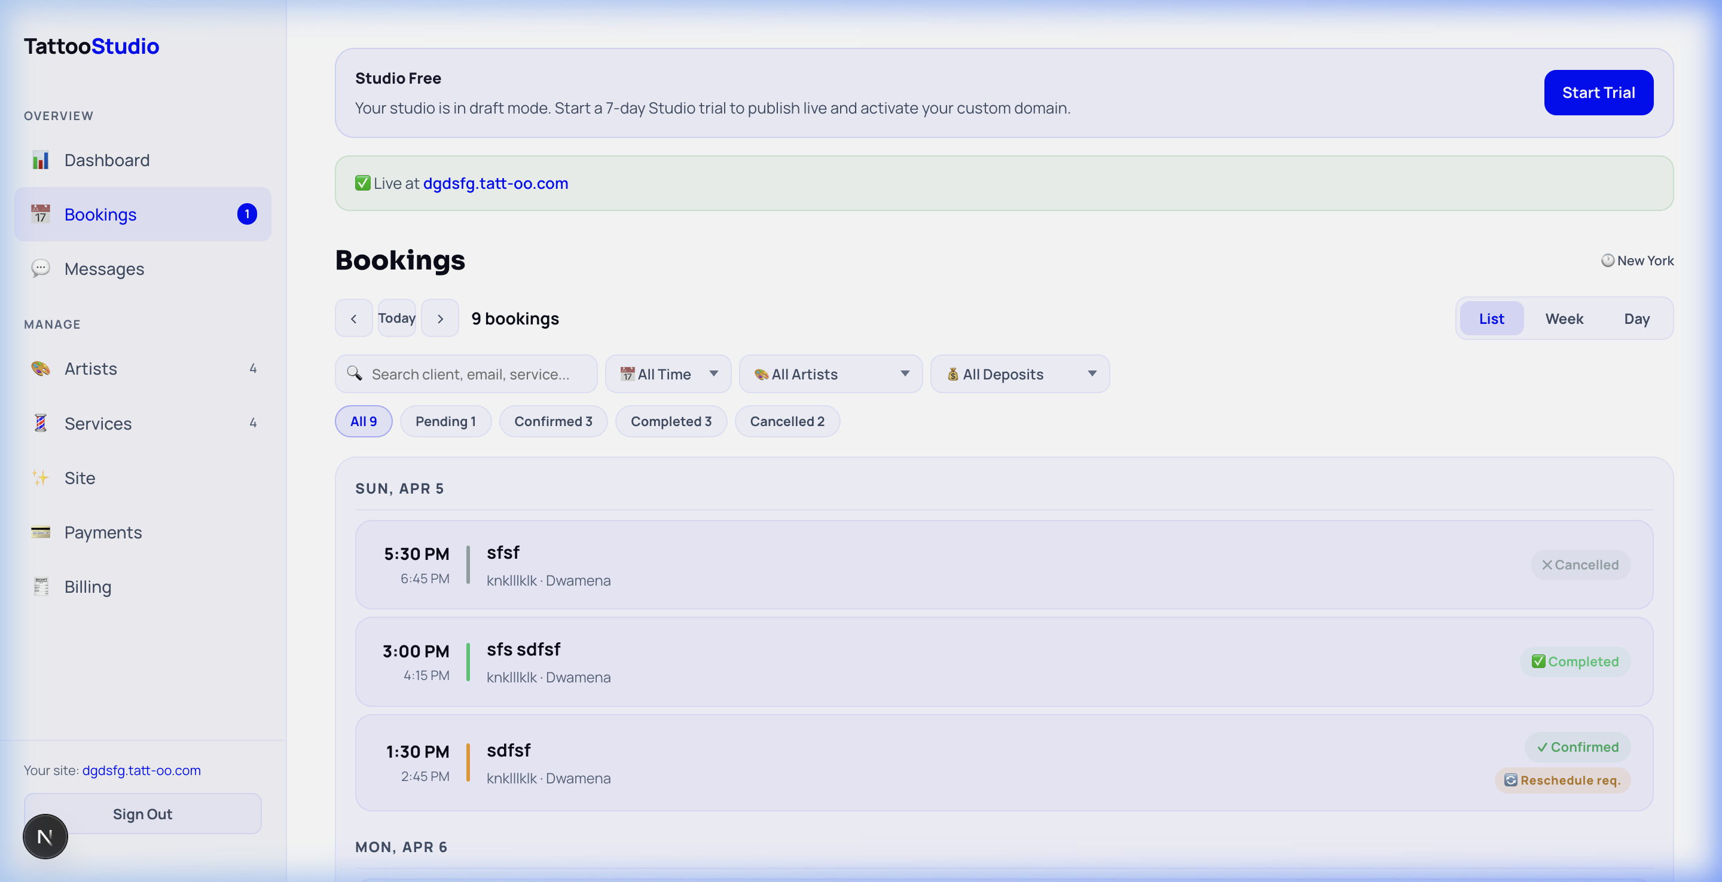Select the Services barber-pole icon

click(x=41, y=423)
